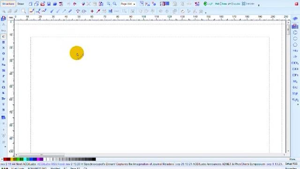300x169 pixels.
Task: Redo the last action with the red arrow
Action: tap(75, 4)
